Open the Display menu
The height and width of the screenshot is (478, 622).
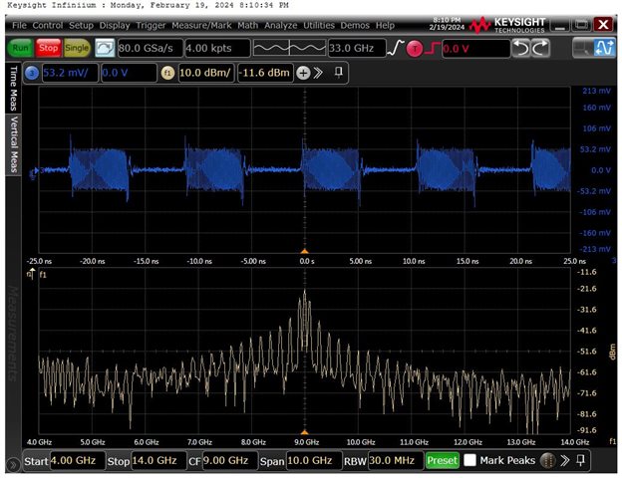[115, 25]
